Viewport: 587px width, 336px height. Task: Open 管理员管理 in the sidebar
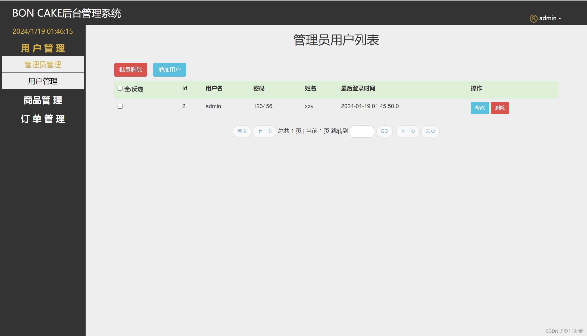(43, 64)
